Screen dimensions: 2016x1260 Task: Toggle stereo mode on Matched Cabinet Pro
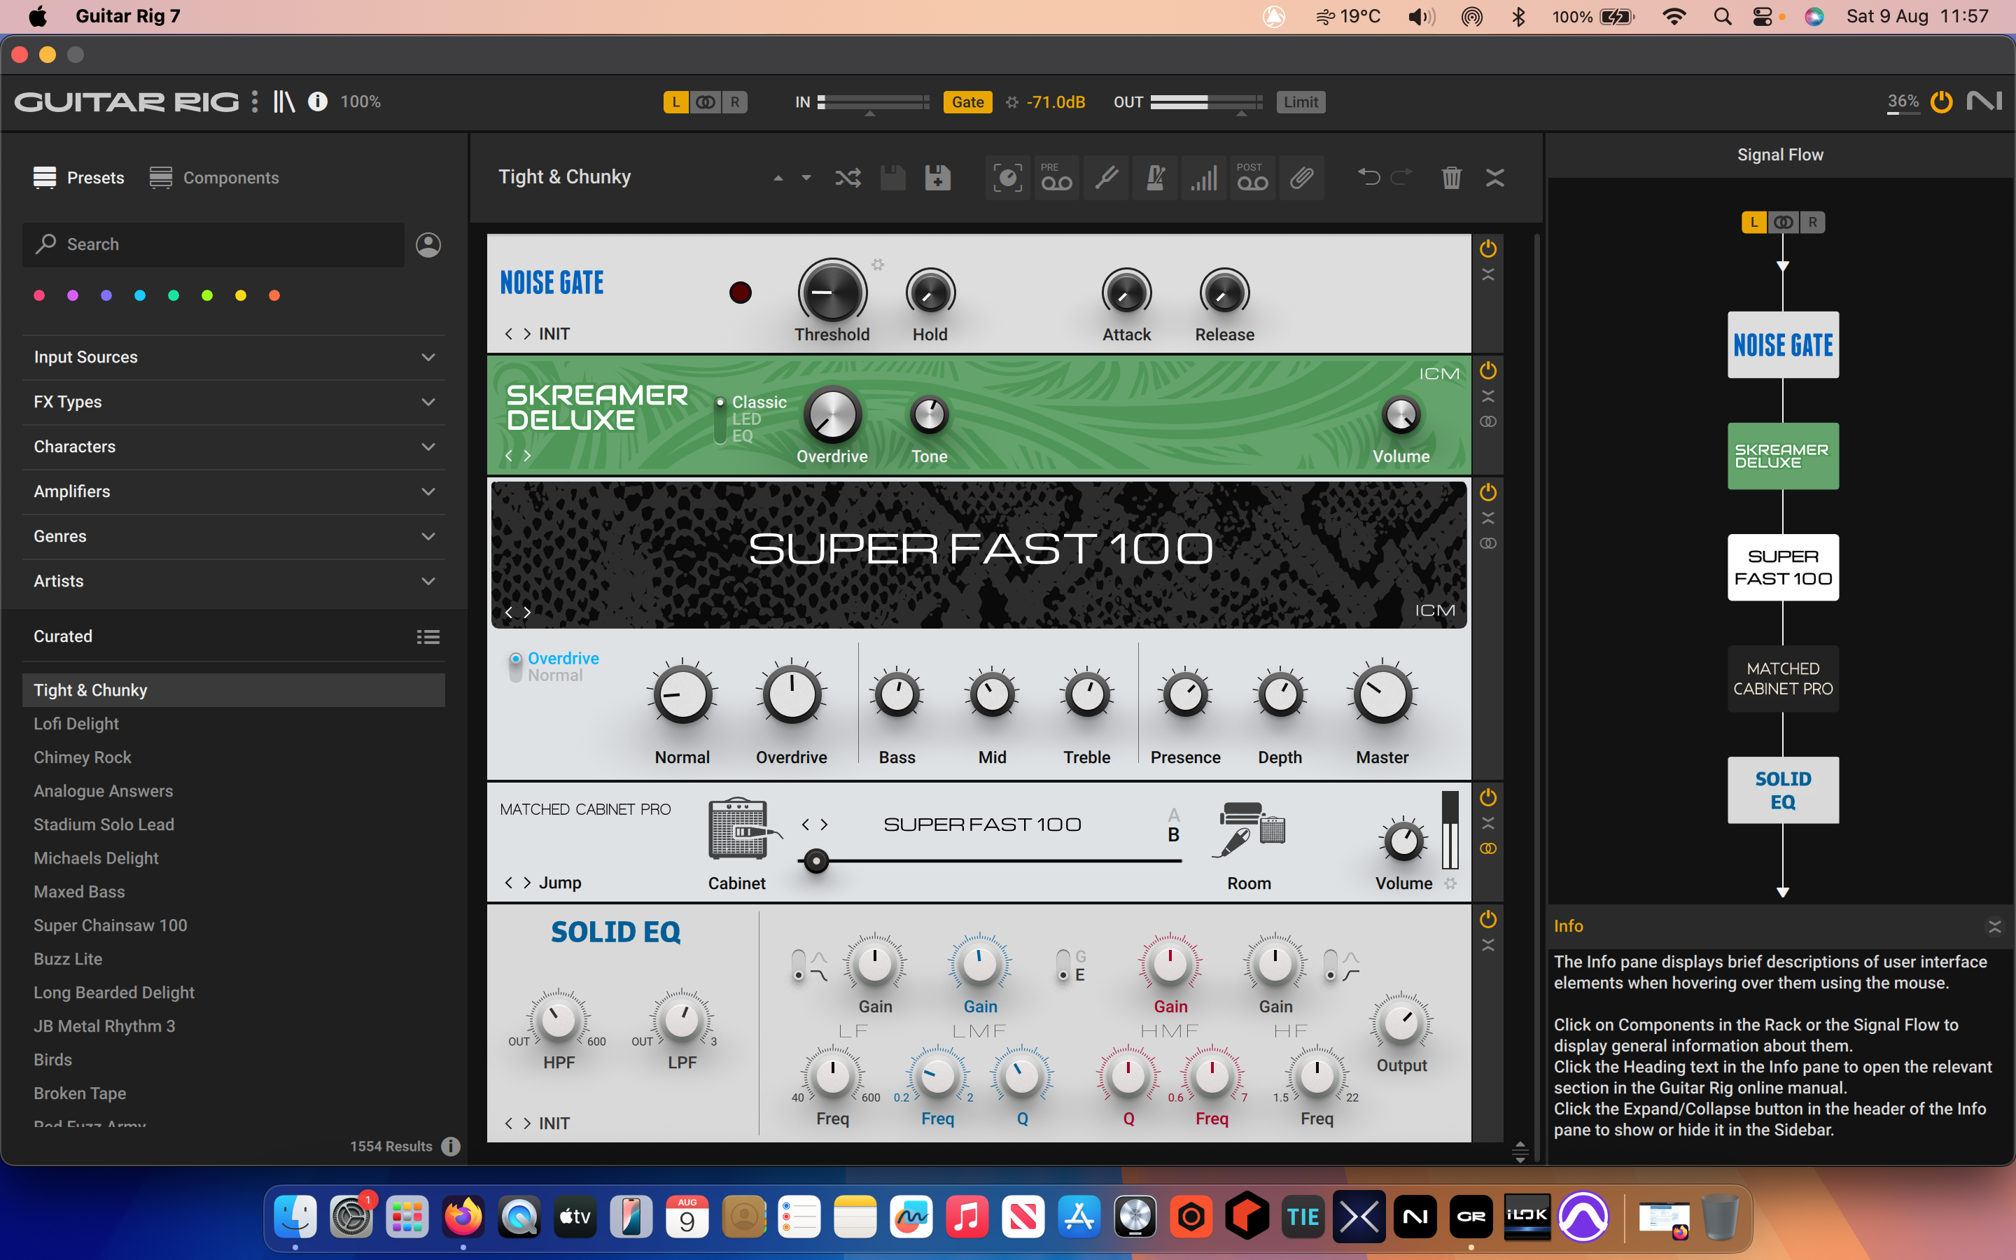[x=1487, y=848]
